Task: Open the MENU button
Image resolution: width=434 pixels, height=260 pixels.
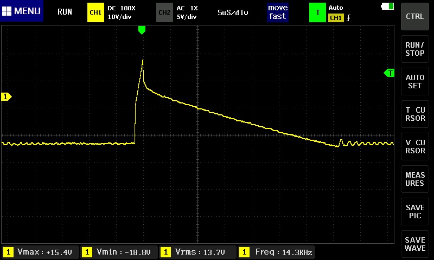Action: pos(22,11)
